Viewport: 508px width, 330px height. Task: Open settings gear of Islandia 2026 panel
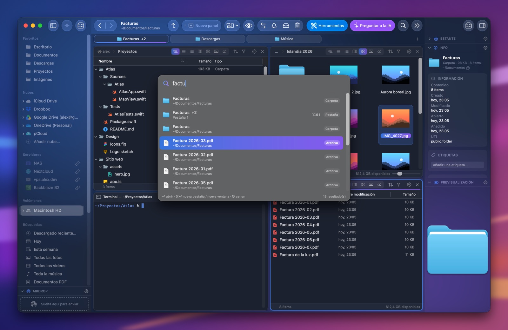[x=409, y=51]
